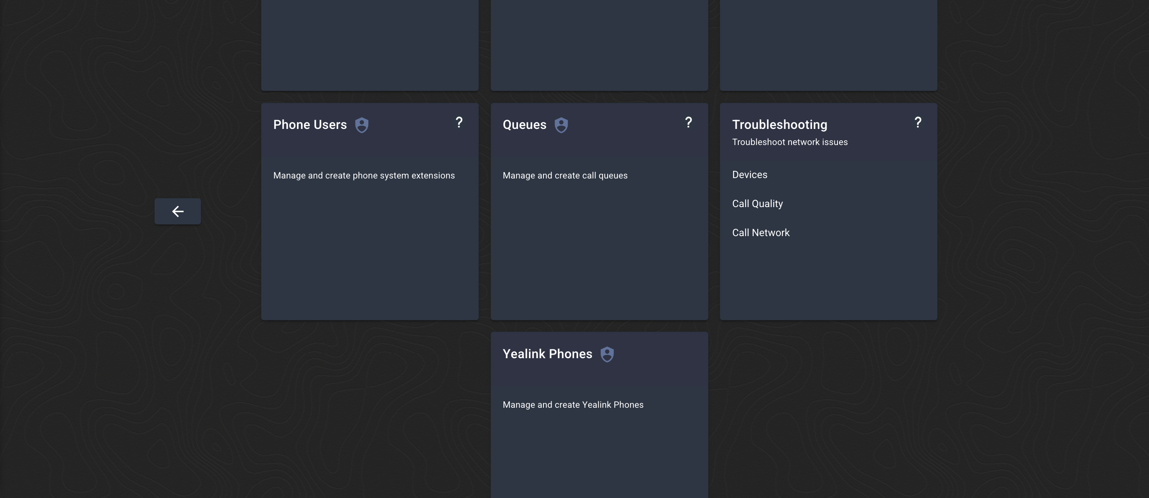Click the shield icon beside Phone Users
Screen dimensions: 1149x498
tap(362, 125)
